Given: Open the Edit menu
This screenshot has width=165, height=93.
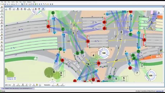Looking at the screenshot, I should point(5,2).
